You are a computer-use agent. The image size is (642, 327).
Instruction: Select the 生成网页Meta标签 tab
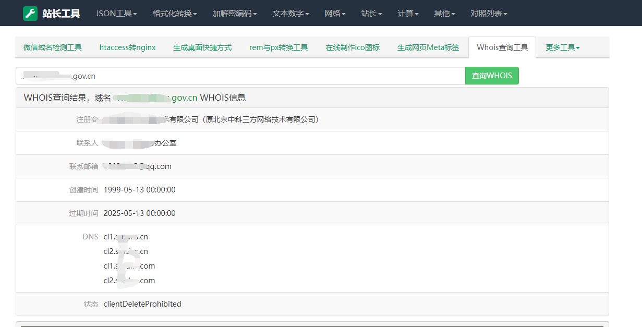click(x=428, y=47)
